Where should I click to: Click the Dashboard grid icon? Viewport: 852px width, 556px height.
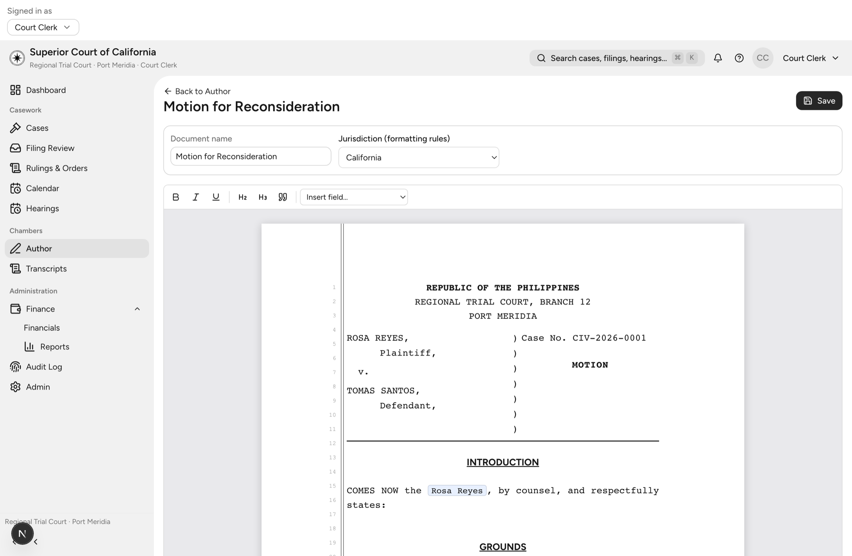(15, 90)
